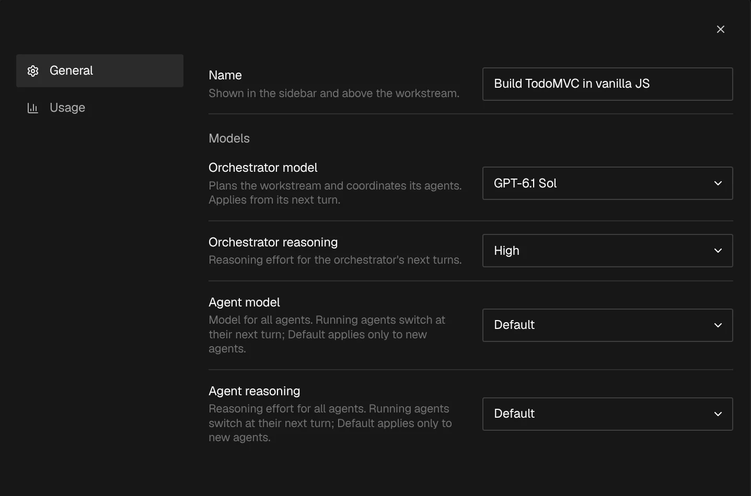The width and height of the screenshot is (751, 496).
Task: Click the 'Name' field label
Action: pyautogui.click(x=225, y=75)
